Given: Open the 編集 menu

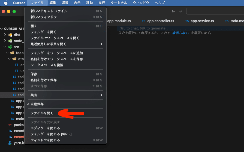Looking at the screenshot, I should 53,3.
